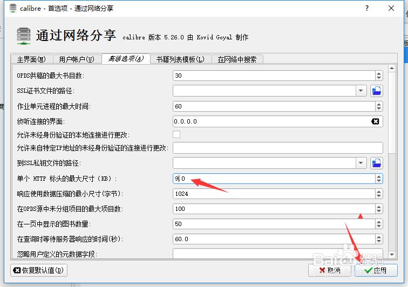The image size is (408, 287).
Task: Expand SSL certificate path dropdown
Action: click(x=362, y=91)
